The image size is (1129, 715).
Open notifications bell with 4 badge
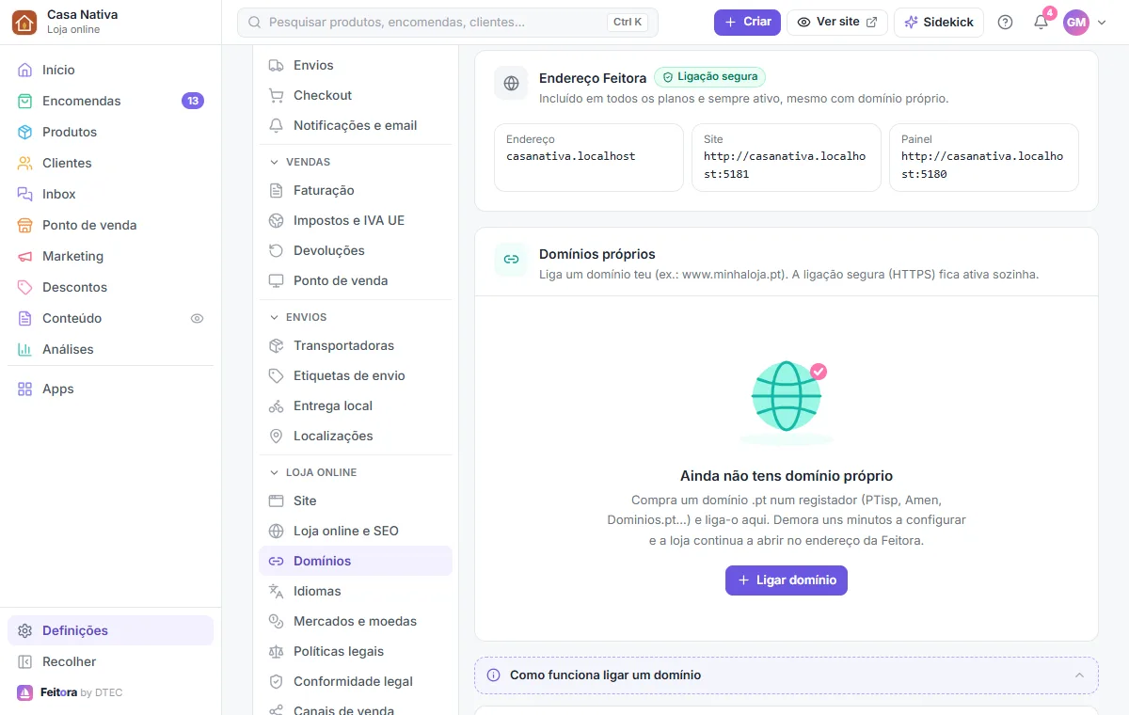coord(1042,22)
